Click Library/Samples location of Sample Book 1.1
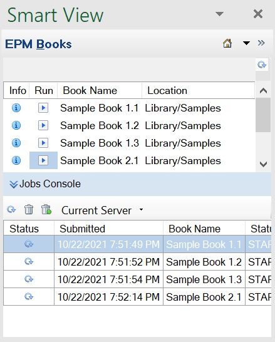 point(183,108)
